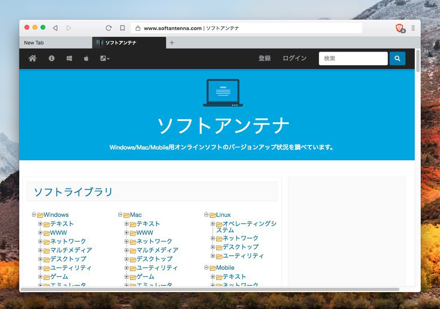Expand WWW under Windows
The width and height of the screenshot is (440, 309).
[x=40, y=233]
